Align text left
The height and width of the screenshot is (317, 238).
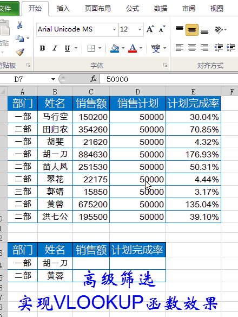(180, 48)
